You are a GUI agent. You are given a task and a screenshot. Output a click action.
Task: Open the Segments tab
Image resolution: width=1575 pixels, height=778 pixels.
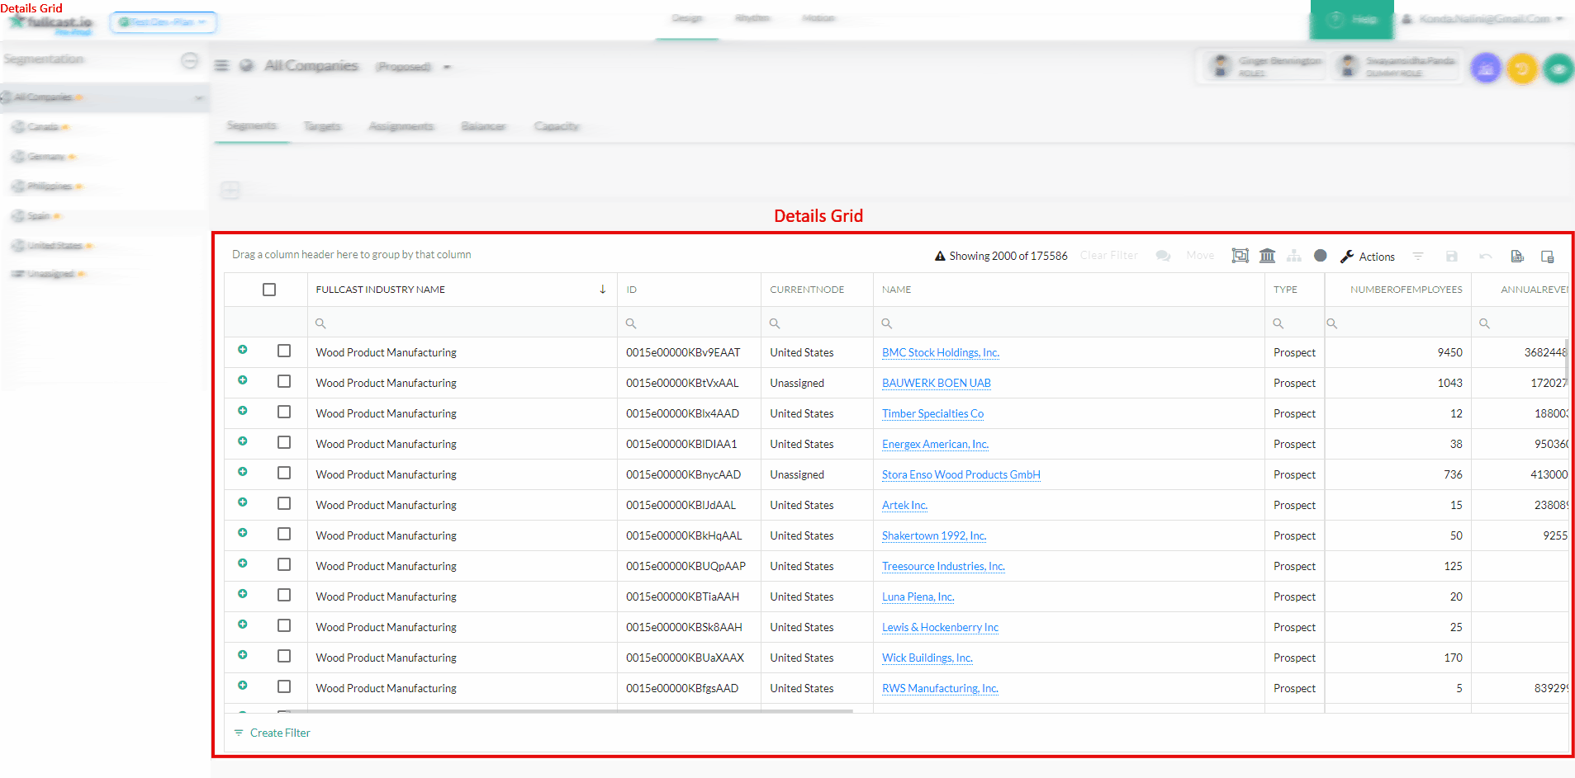pyautogui.click(x=252, y=125)
